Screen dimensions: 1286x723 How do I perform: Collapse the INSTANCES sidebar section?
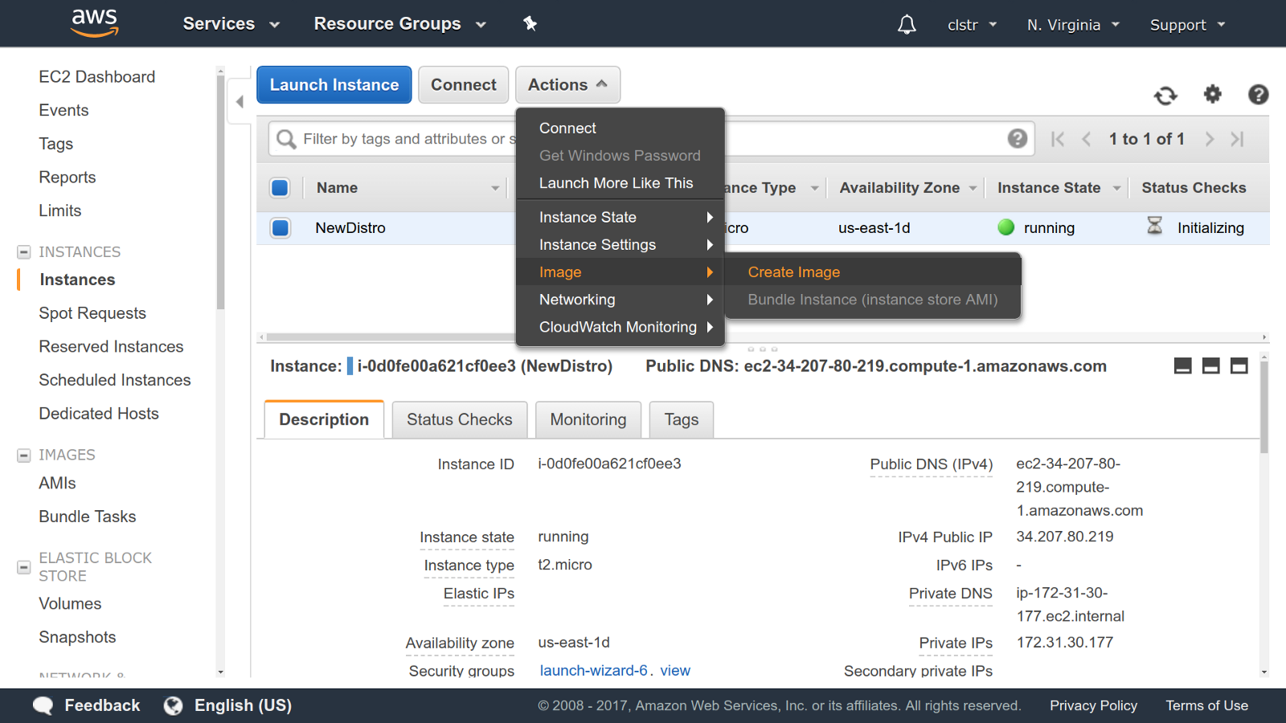coord(24,252)
